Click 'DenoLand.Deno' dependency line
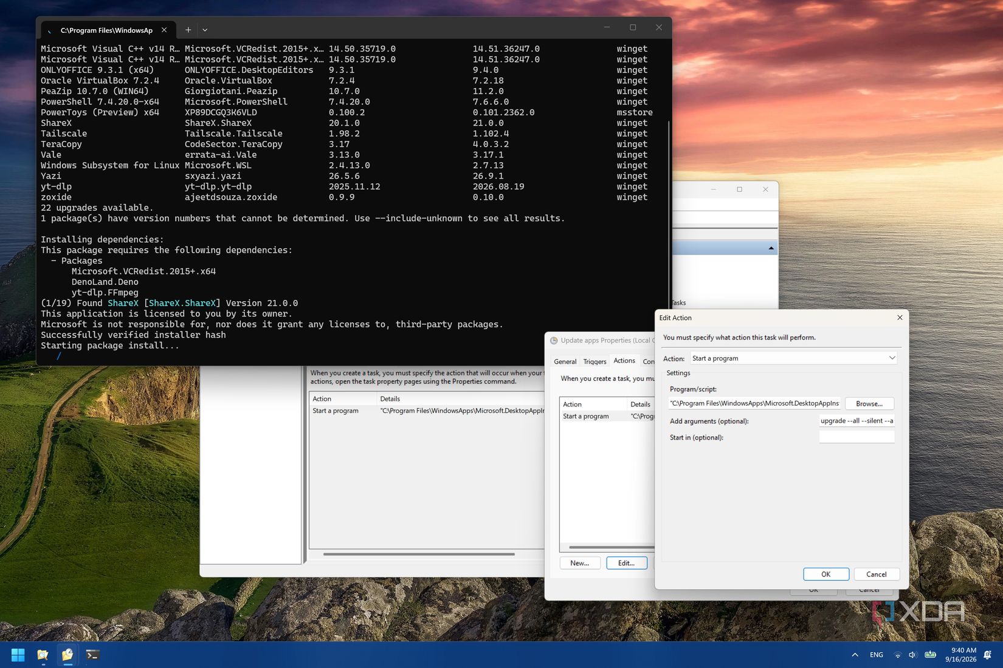Image resolution: width=1003 pixels, height=668 pixels. pos(105,282)
